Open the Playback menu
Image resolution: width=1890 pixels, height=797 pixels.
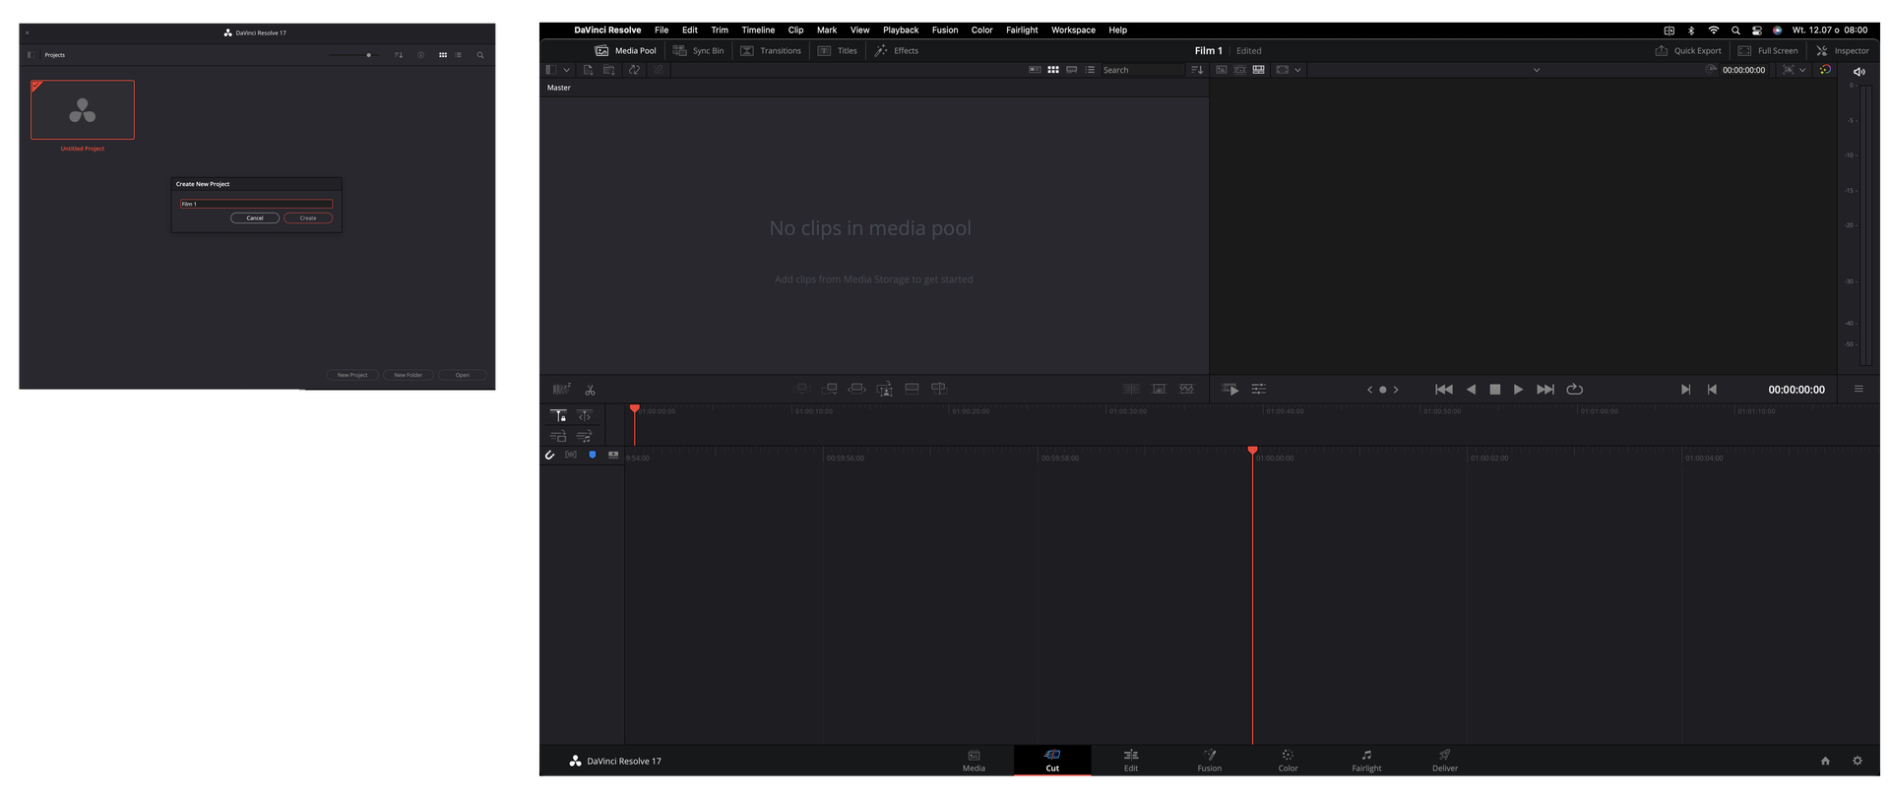tap(901, 30)
